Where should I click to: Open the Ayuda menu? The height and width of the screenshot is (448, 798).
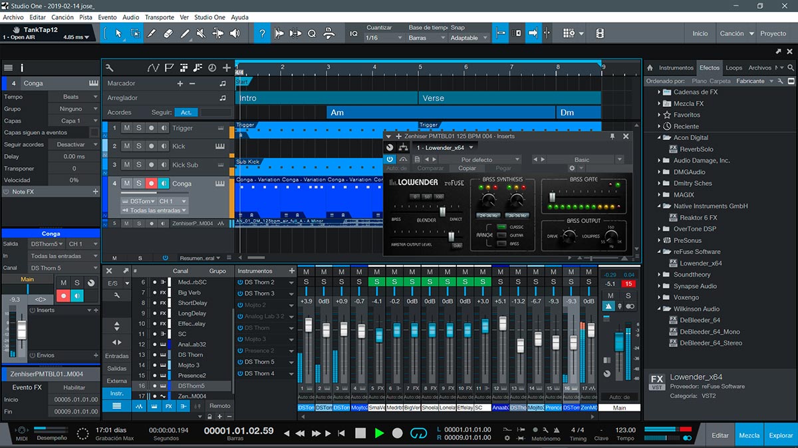239,17
